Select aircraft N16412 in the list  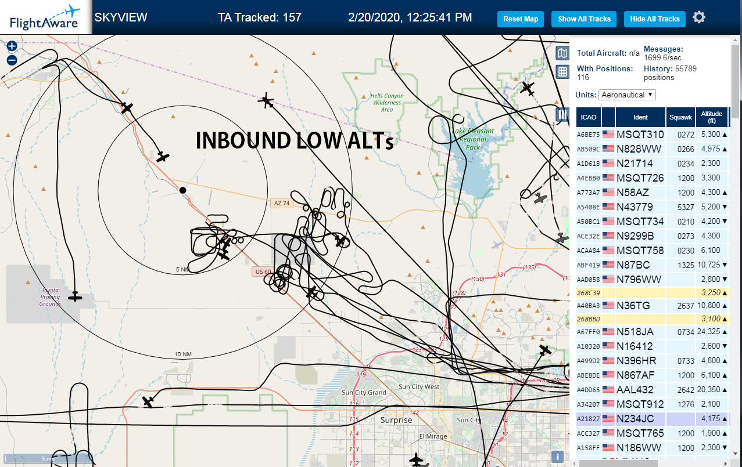pyautogui.click(x=653, y=346)
